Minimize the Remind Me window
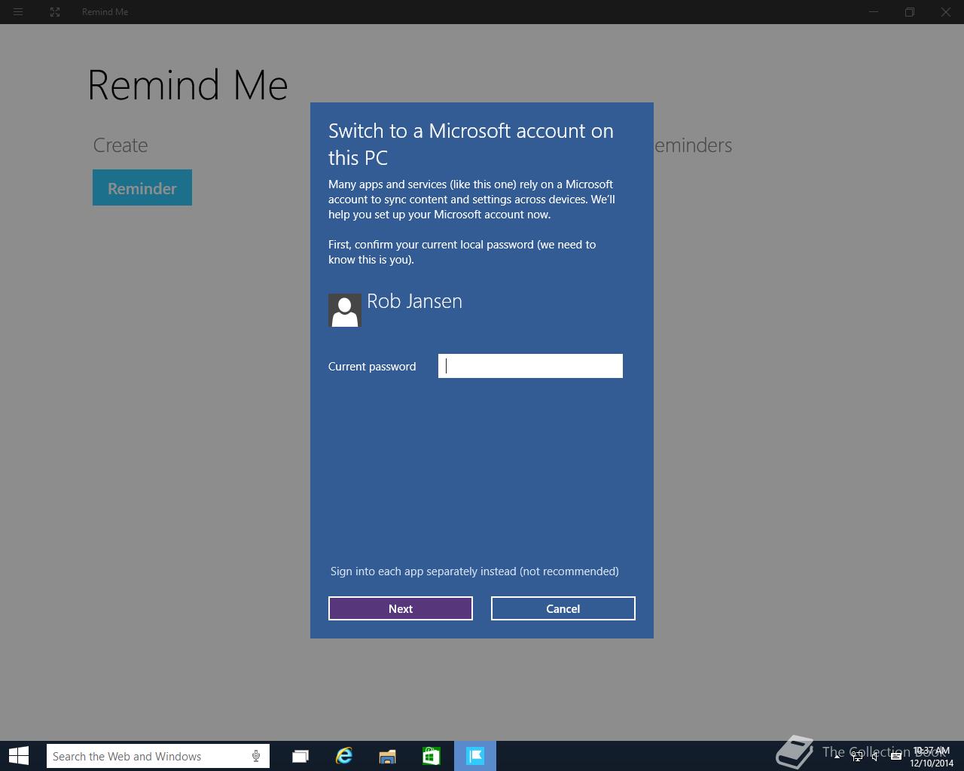This screenshot has width=964, height=771. pyautogui.click(x=874, y=12)
